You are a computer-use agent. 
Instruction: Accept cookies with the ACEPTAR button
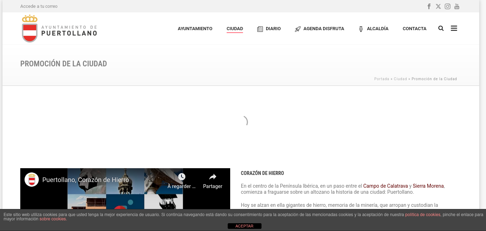pyautogui.click(x=244, y=226)
